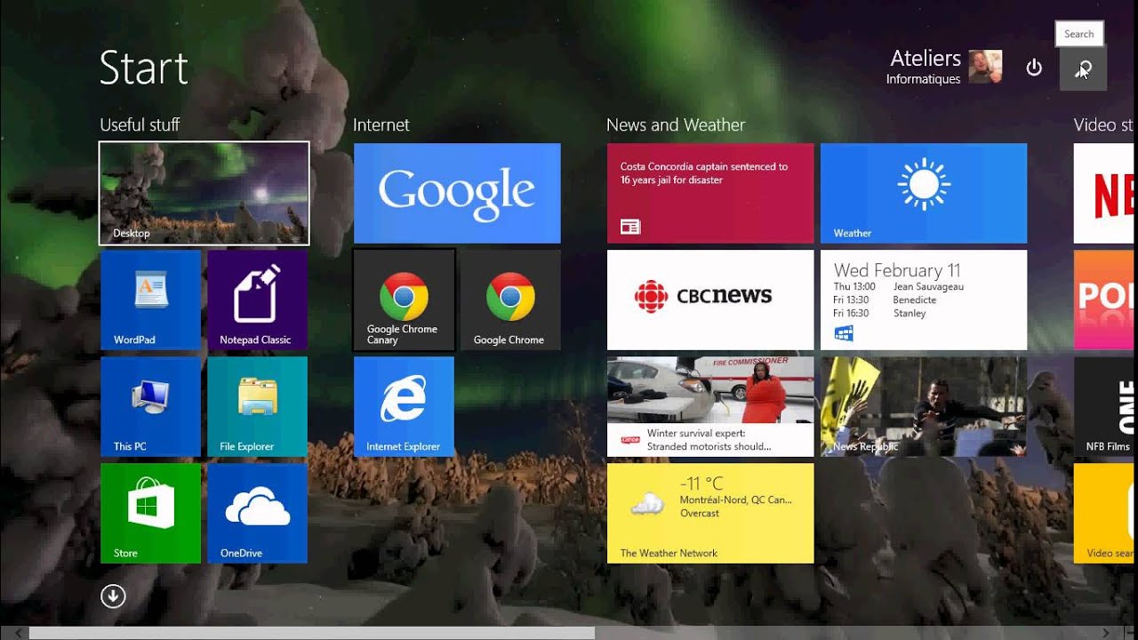Click News and Weather group title
The height and width of the screenshot is (640, 1138).
676,124
